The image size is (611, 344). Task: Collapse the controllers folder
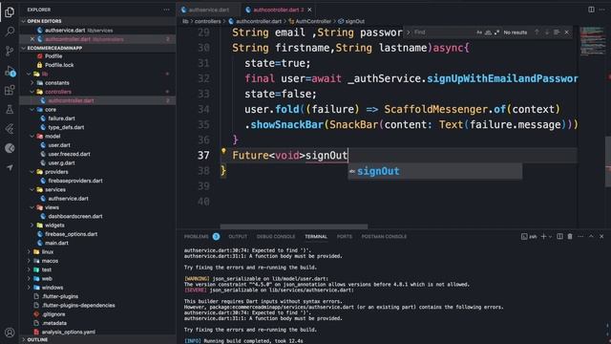tap(32, 92)
